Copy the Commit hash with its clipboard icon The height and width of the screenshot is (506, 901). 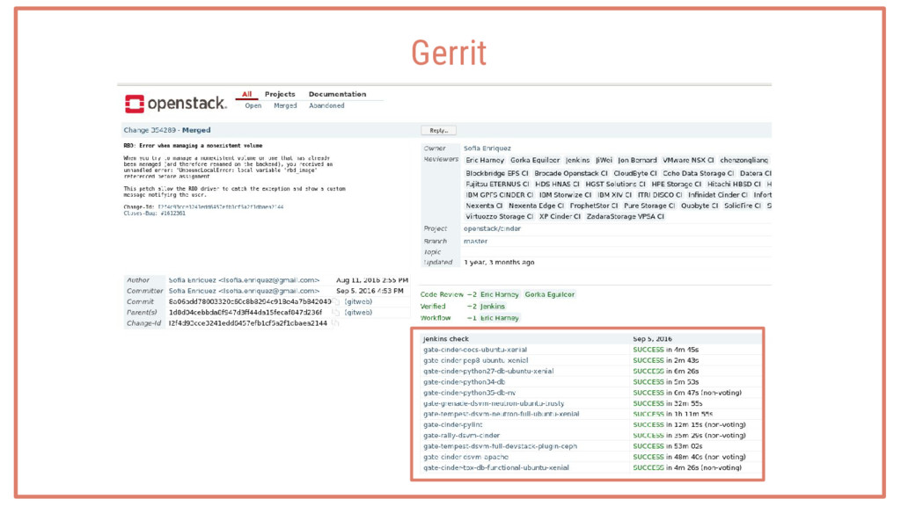click(335, 302)
